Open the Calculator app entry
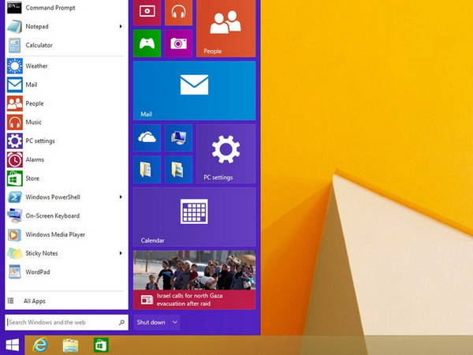This screenshot has height=355, width=473. point(66,45)
